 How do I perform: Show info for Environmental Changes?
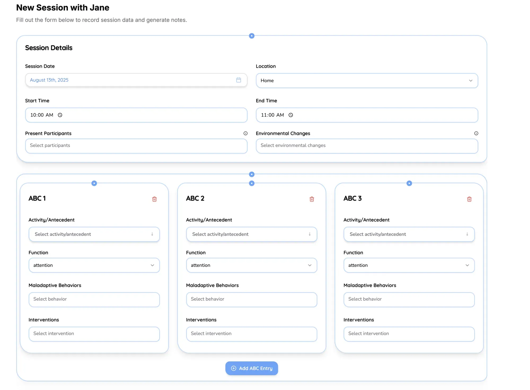pos(476,133)
